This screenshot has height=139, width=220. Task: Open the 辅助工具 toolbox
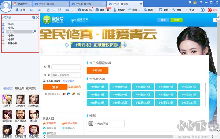102,10
